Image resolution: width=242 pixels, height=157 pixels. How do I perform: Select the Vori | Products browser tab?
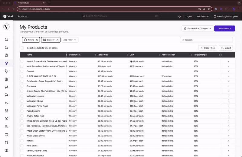(x=29, y=3)
